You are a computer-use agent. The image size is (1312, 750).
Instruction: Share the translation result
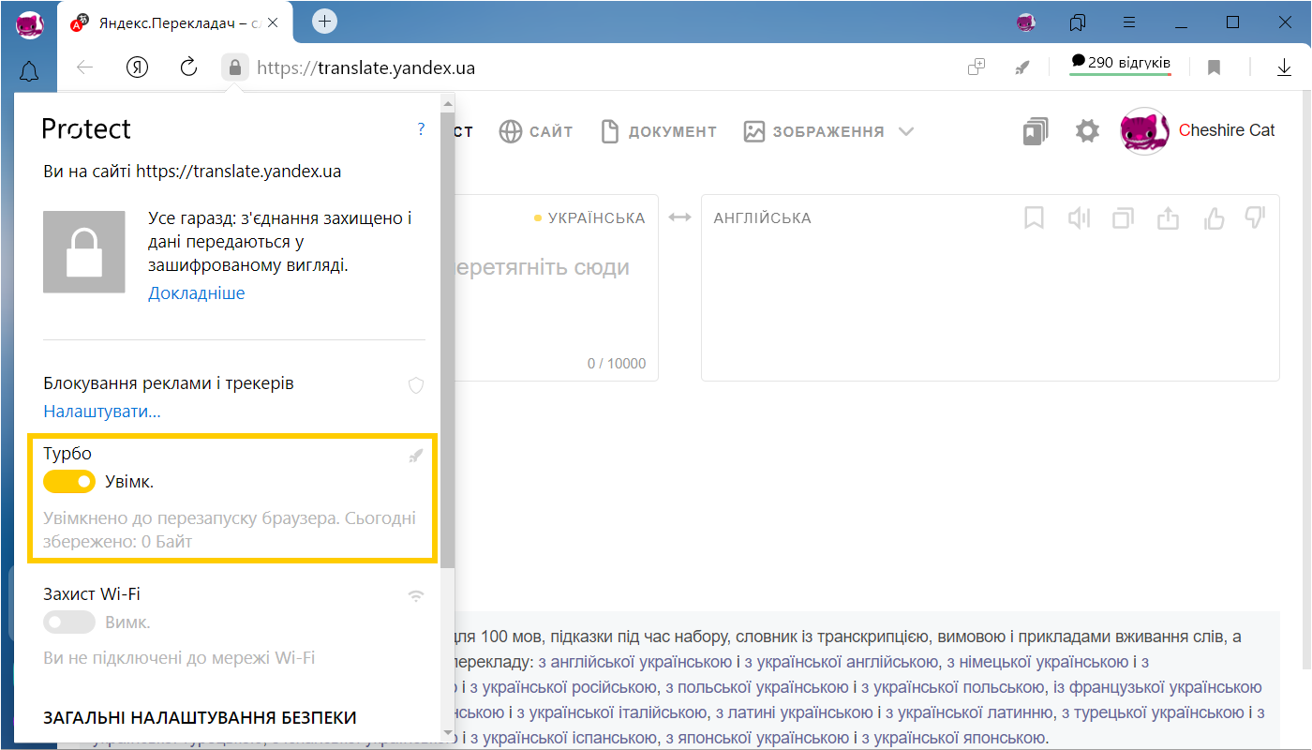1168,218
